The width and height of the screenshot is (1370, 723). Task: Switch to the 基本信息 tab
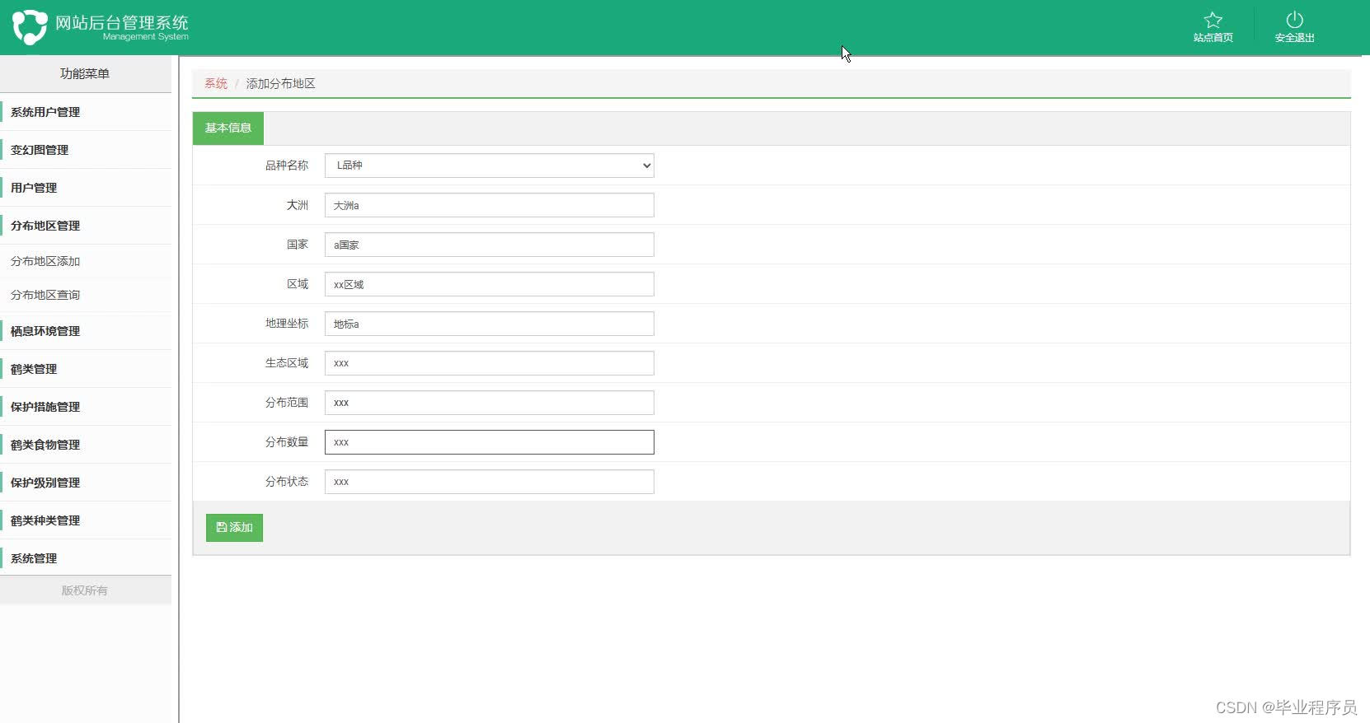[228, 128]
